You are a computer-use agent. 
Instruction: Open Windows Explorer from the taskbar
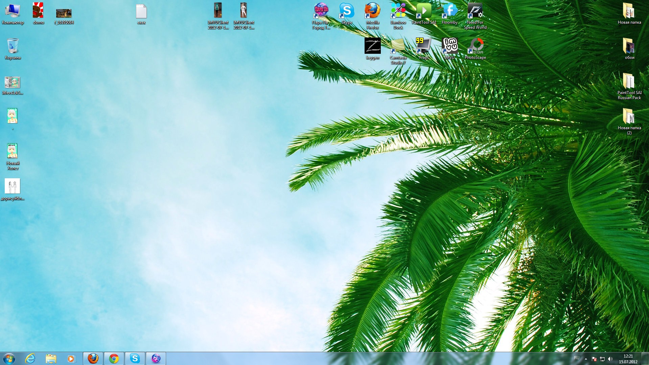pos(51,359)
